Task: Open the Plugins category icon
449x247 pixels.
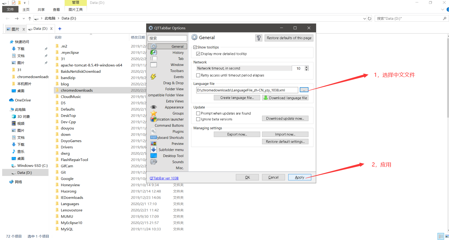Action: [154, 131]
